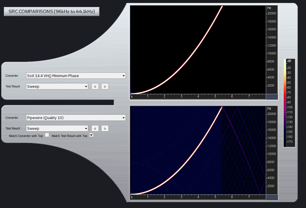
Task: Uncheck Match Test Result with Top
Action: pos(91,135)
